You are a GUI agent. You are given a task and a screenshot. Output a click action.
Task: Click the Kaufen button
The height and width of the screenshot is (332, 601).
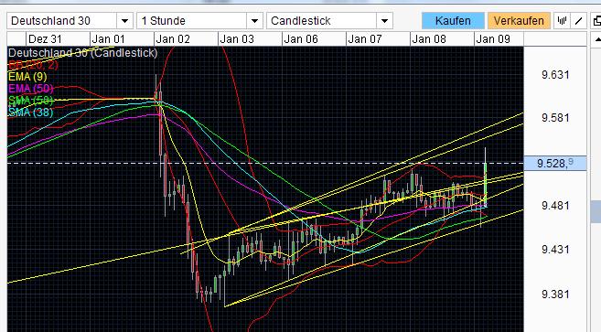[453, 21]
